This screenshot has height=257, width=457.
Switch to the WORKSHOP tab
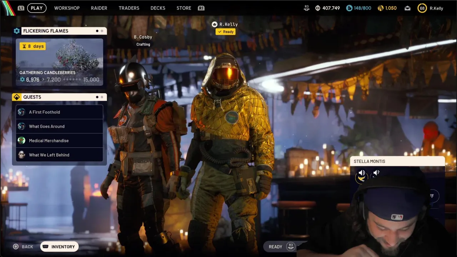tap(67, 8)
